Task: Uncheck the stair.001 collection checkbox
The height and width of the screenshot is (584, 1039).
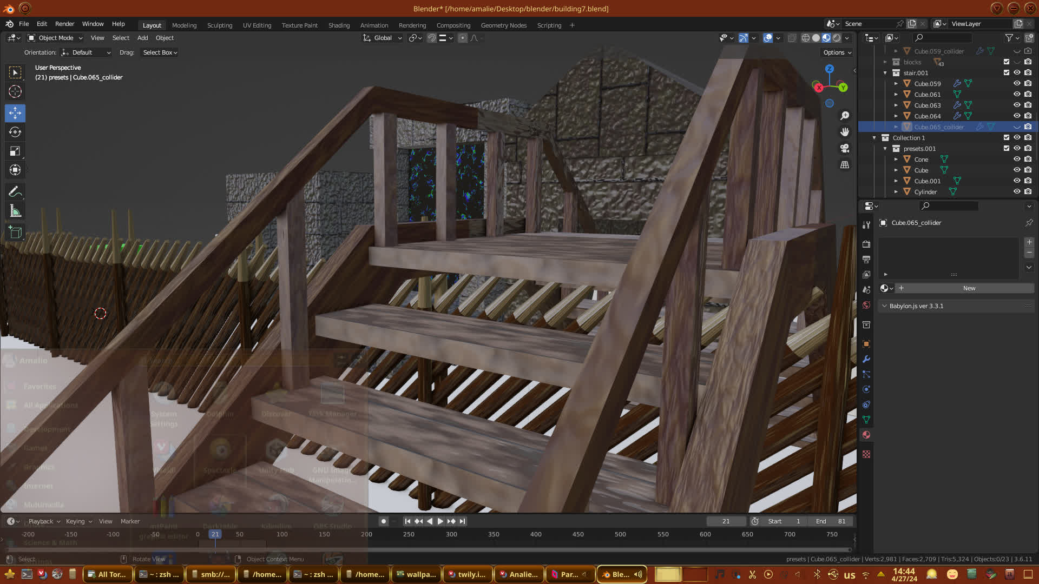Action: tap(1006, 72)
